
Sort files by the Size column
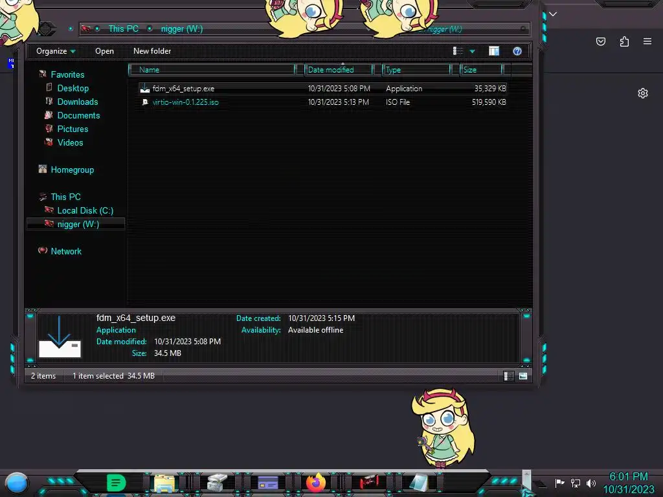[482, 70]
